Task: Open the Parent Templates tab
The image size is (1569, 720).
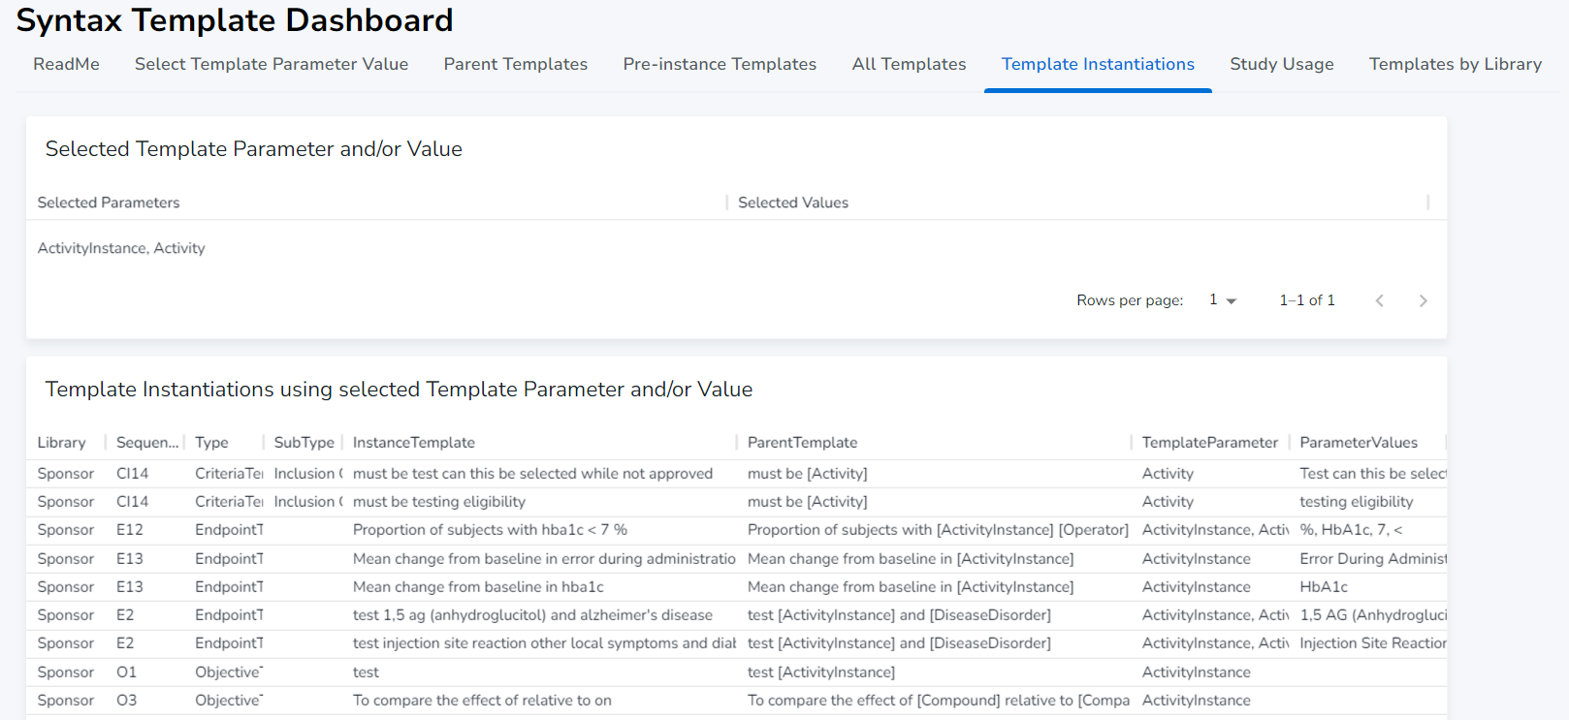Action: [516, 64]
